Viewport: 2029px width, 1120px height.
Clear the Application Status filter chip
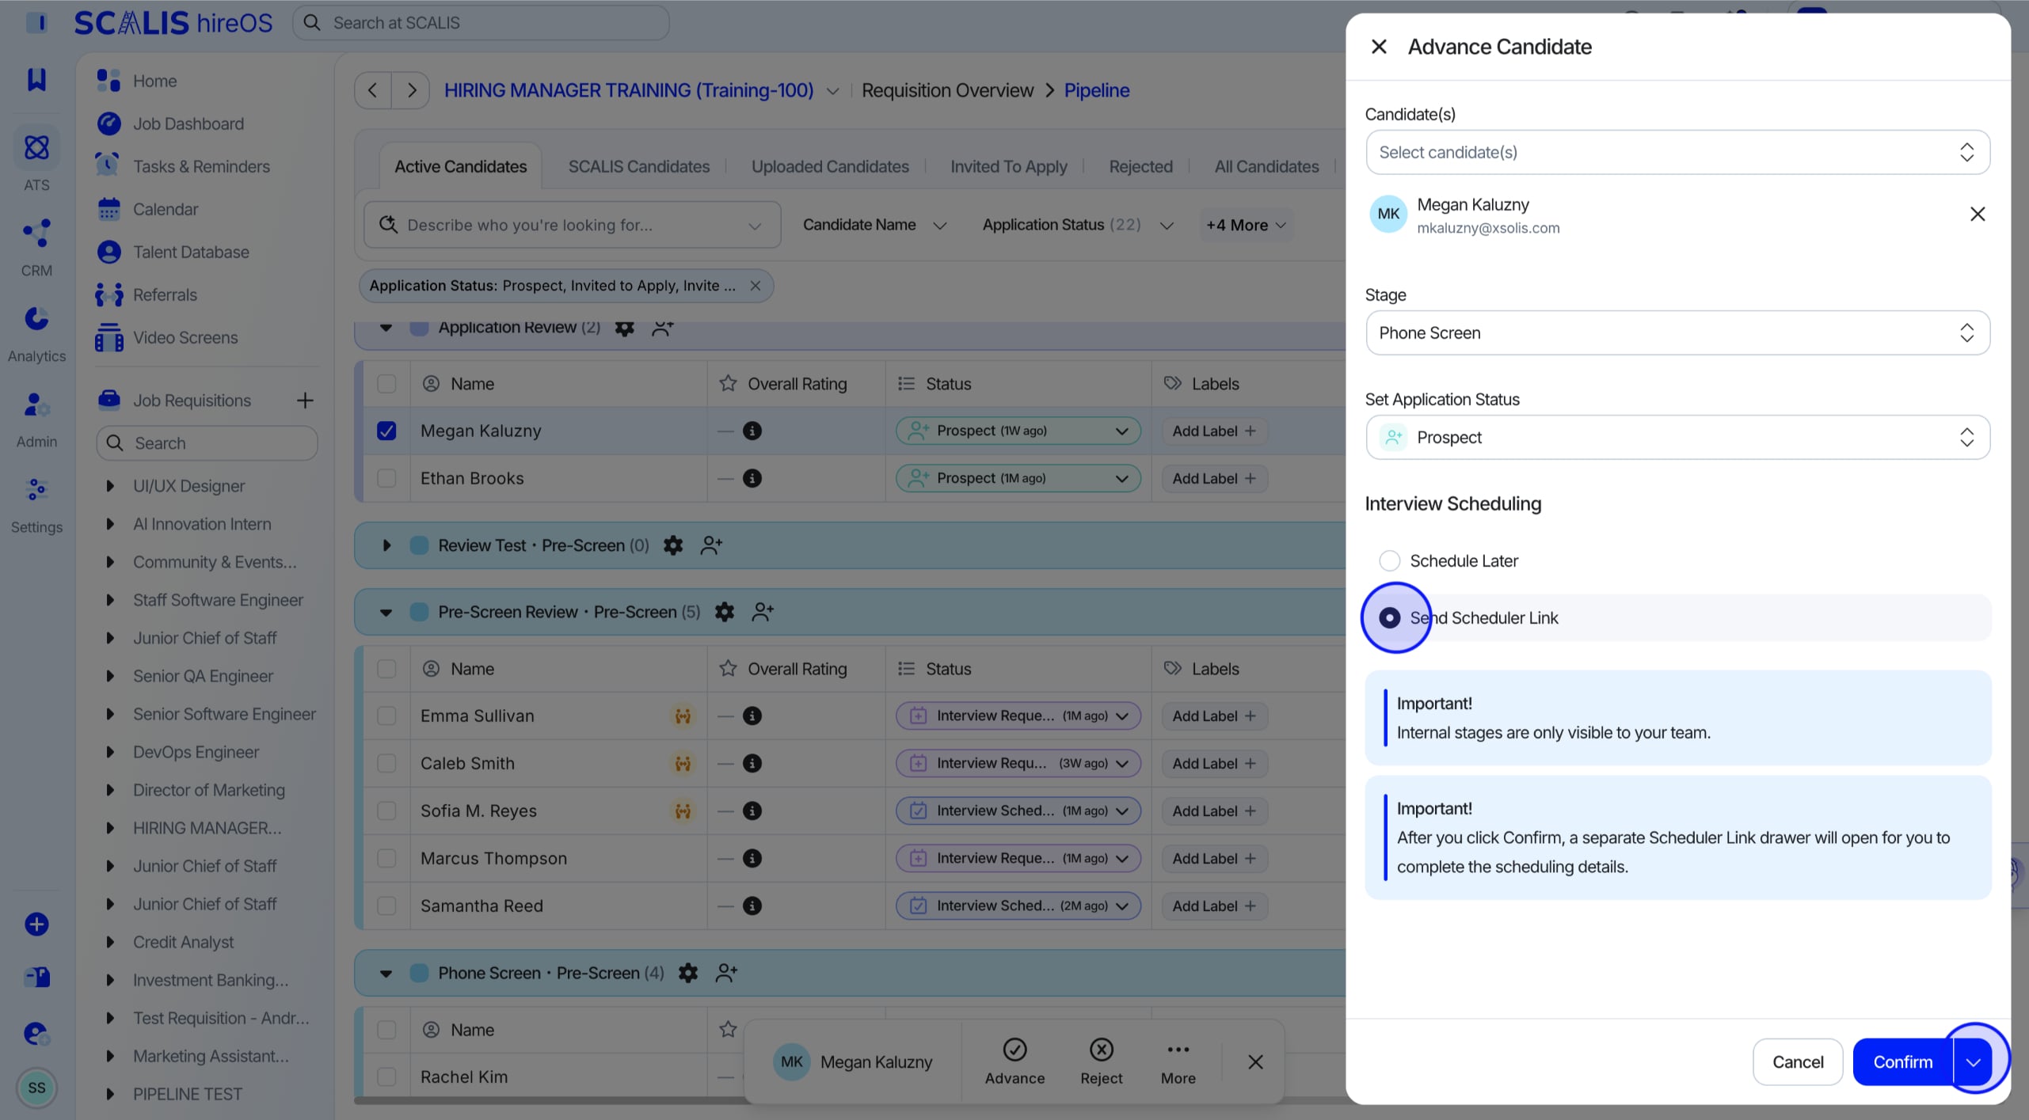pyautogui.click(x=756, y=286)
